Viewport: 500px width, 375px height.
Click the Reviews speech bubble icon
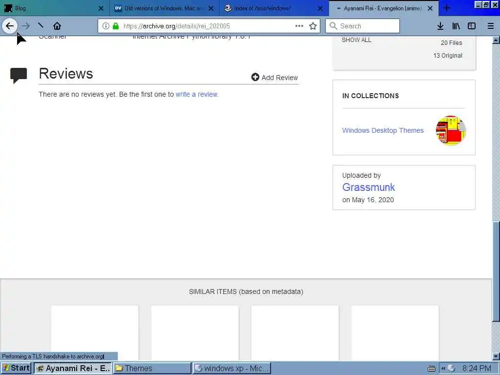pyautogui.click(x=19, y=76)
